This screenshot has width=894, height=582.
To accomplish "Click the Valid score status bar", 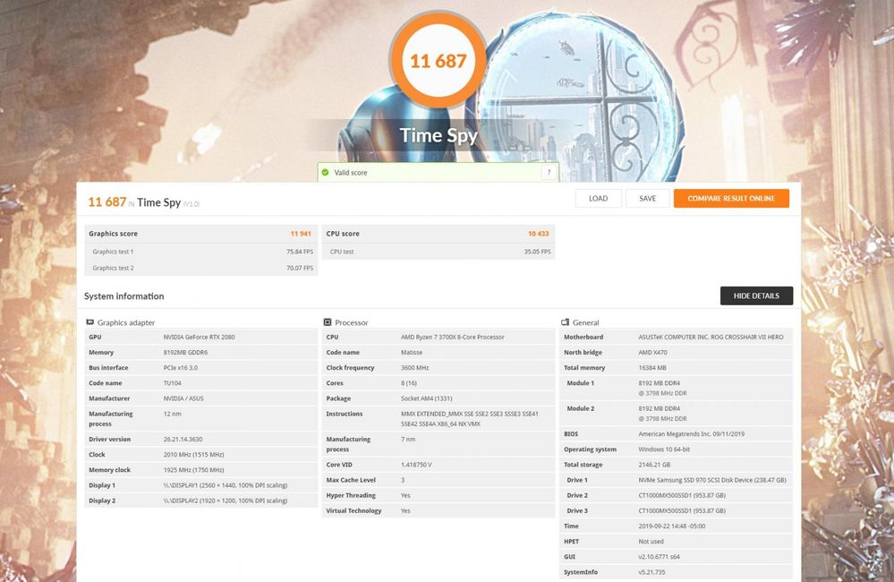I will tap(438, 172).
